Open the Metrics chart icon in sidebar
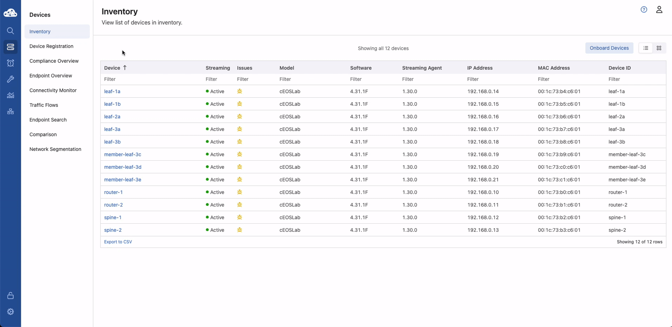672x327 pixels. [10, 95]
